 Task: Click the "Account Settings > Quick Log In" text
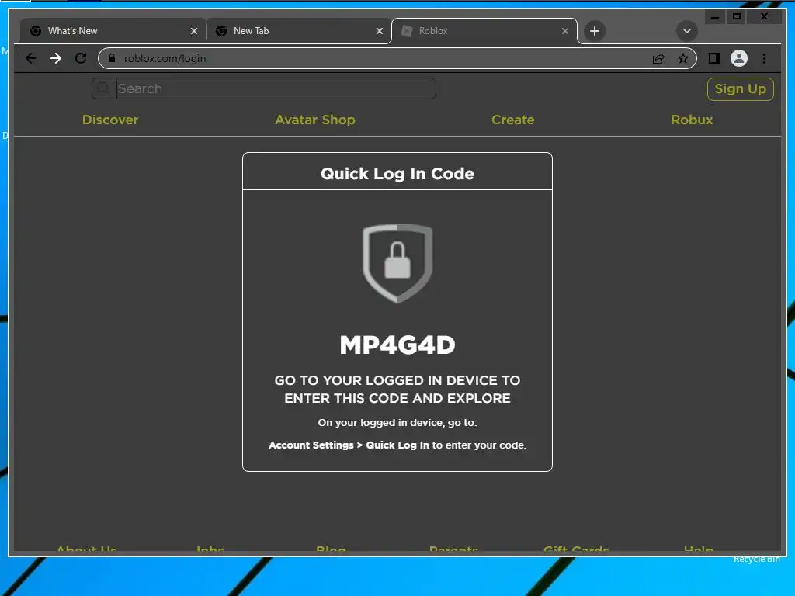point(349,445)
